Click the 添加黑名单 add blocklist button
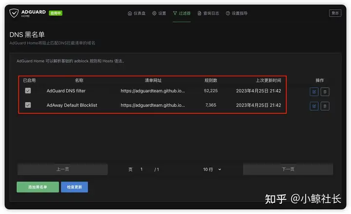Image resolution: width=351 pixels, height=214 pixels. point(38,187)
